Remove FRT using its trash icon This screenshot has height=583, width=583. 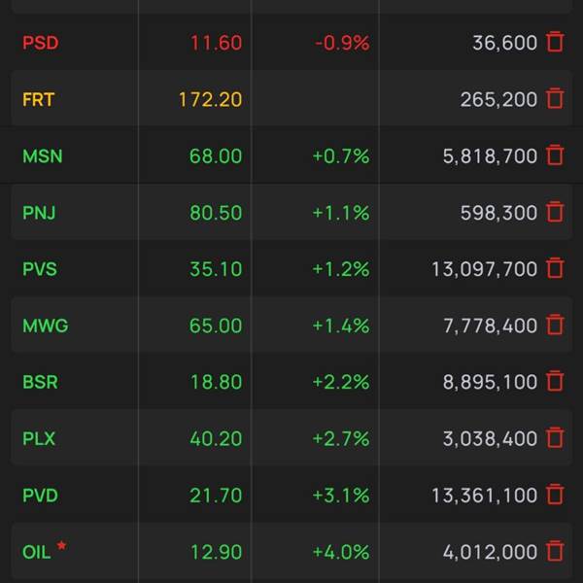[555, 98]
